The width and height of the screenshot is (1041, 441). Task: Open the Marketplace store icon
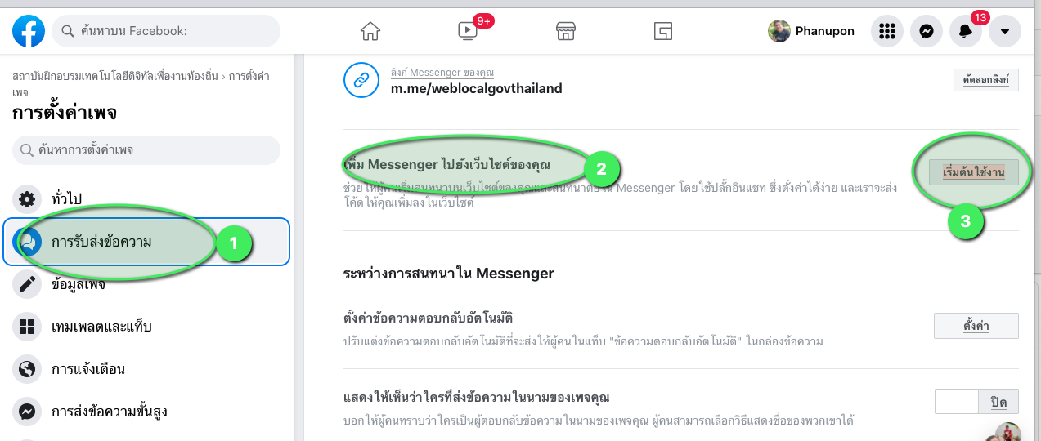coord(566,31)
